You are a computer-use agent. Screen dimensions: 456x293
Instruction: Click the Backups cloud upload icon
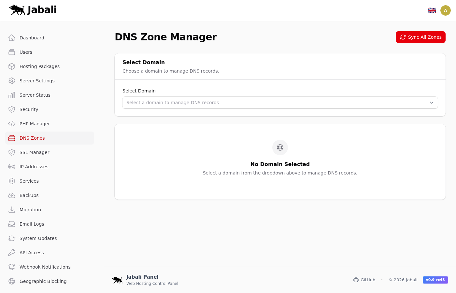tap(12, 195)
